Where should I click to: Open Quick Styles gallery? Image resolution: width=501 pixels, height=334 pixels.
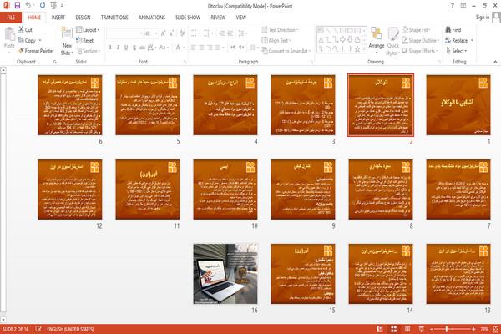[392, 41]
